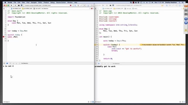The image size is (188, 105).
Task: Click the warning icon on CPP line 18
Action: [x=95, y=45]
